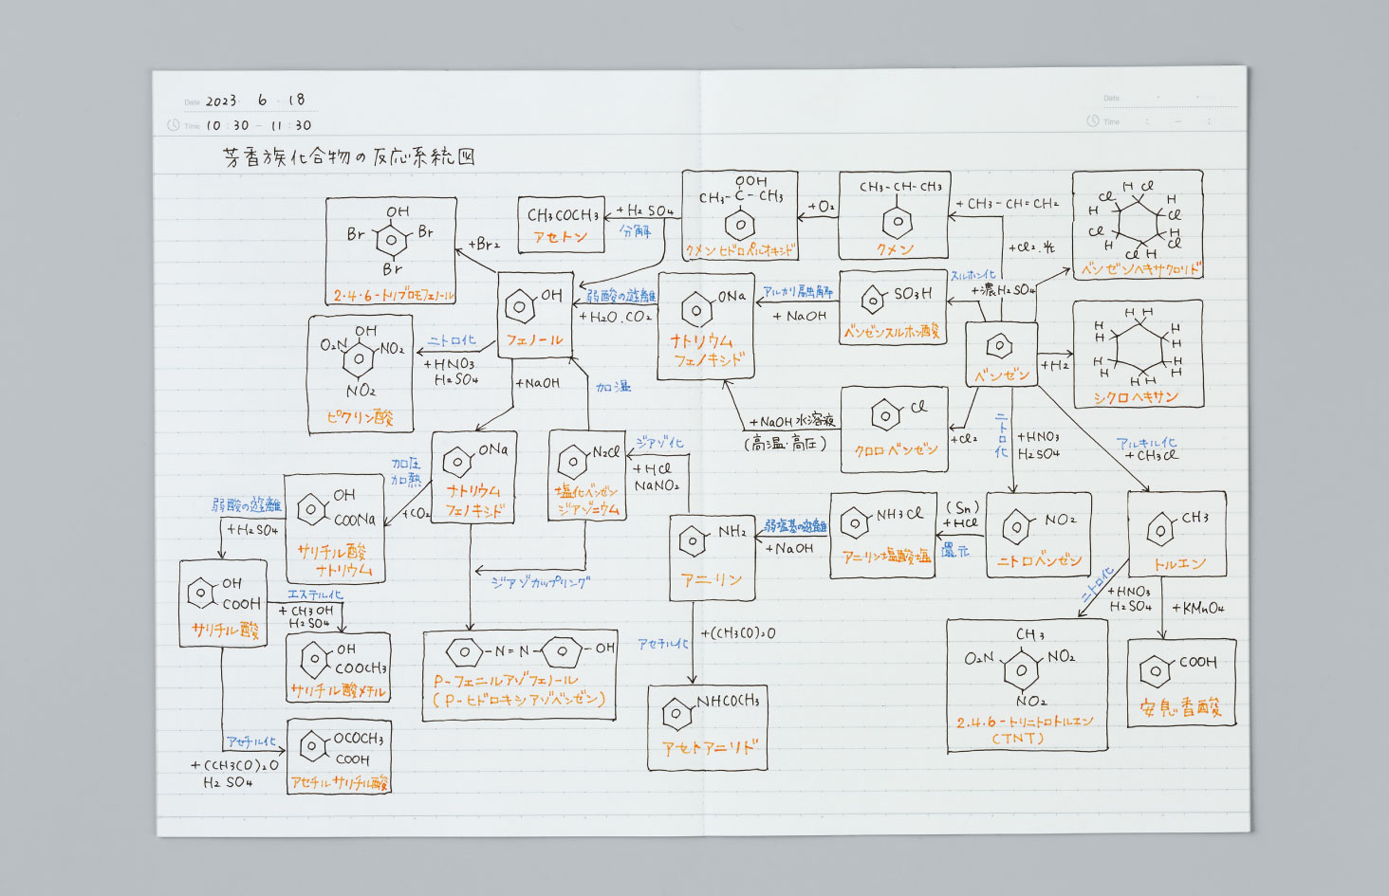Click the アセトアニリド compound box
The width and height of the screenshot is (1389, 896).
point(708,726)
